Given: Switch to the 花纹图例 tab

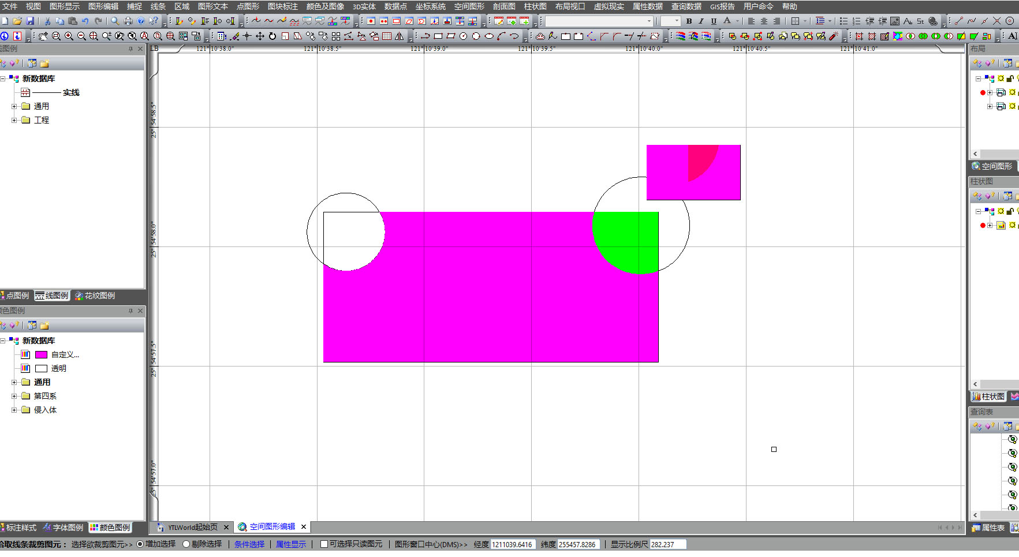Looking at the screenshot, I should [95, 296].
